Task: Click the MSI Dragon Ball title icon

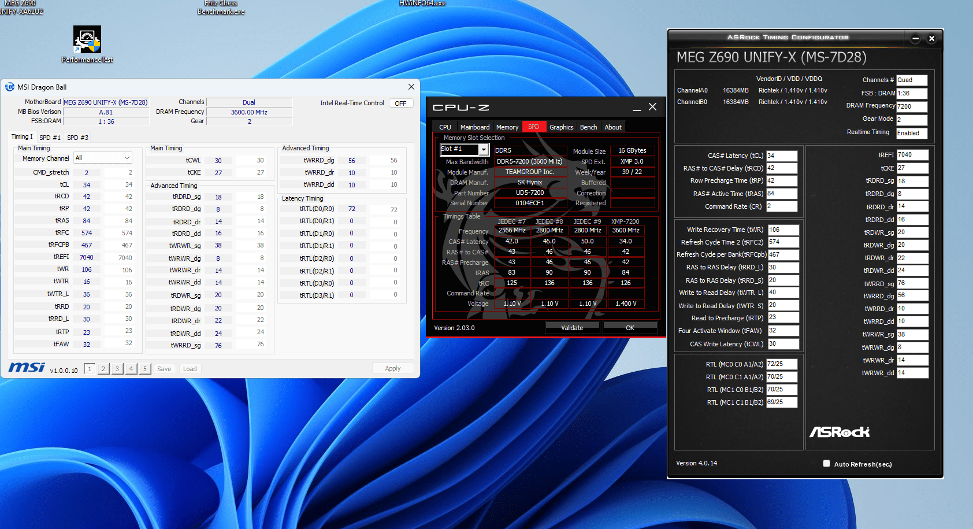Action: (x=9, y=87)
